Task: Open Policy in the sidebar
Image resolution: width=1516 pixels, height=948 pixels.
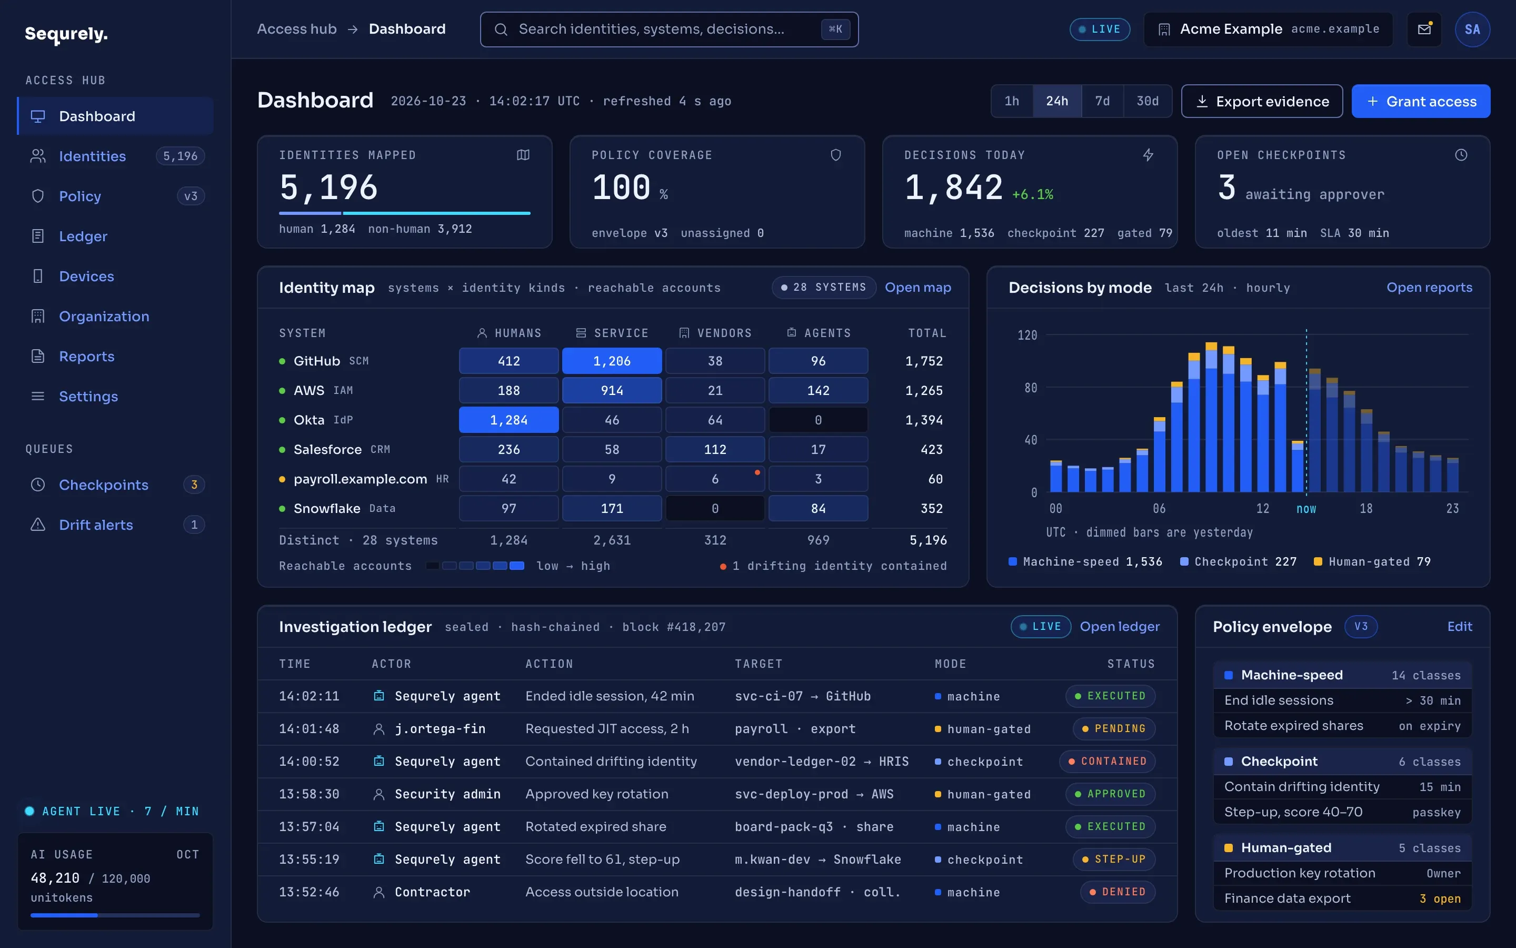Action: coord(116,196)
